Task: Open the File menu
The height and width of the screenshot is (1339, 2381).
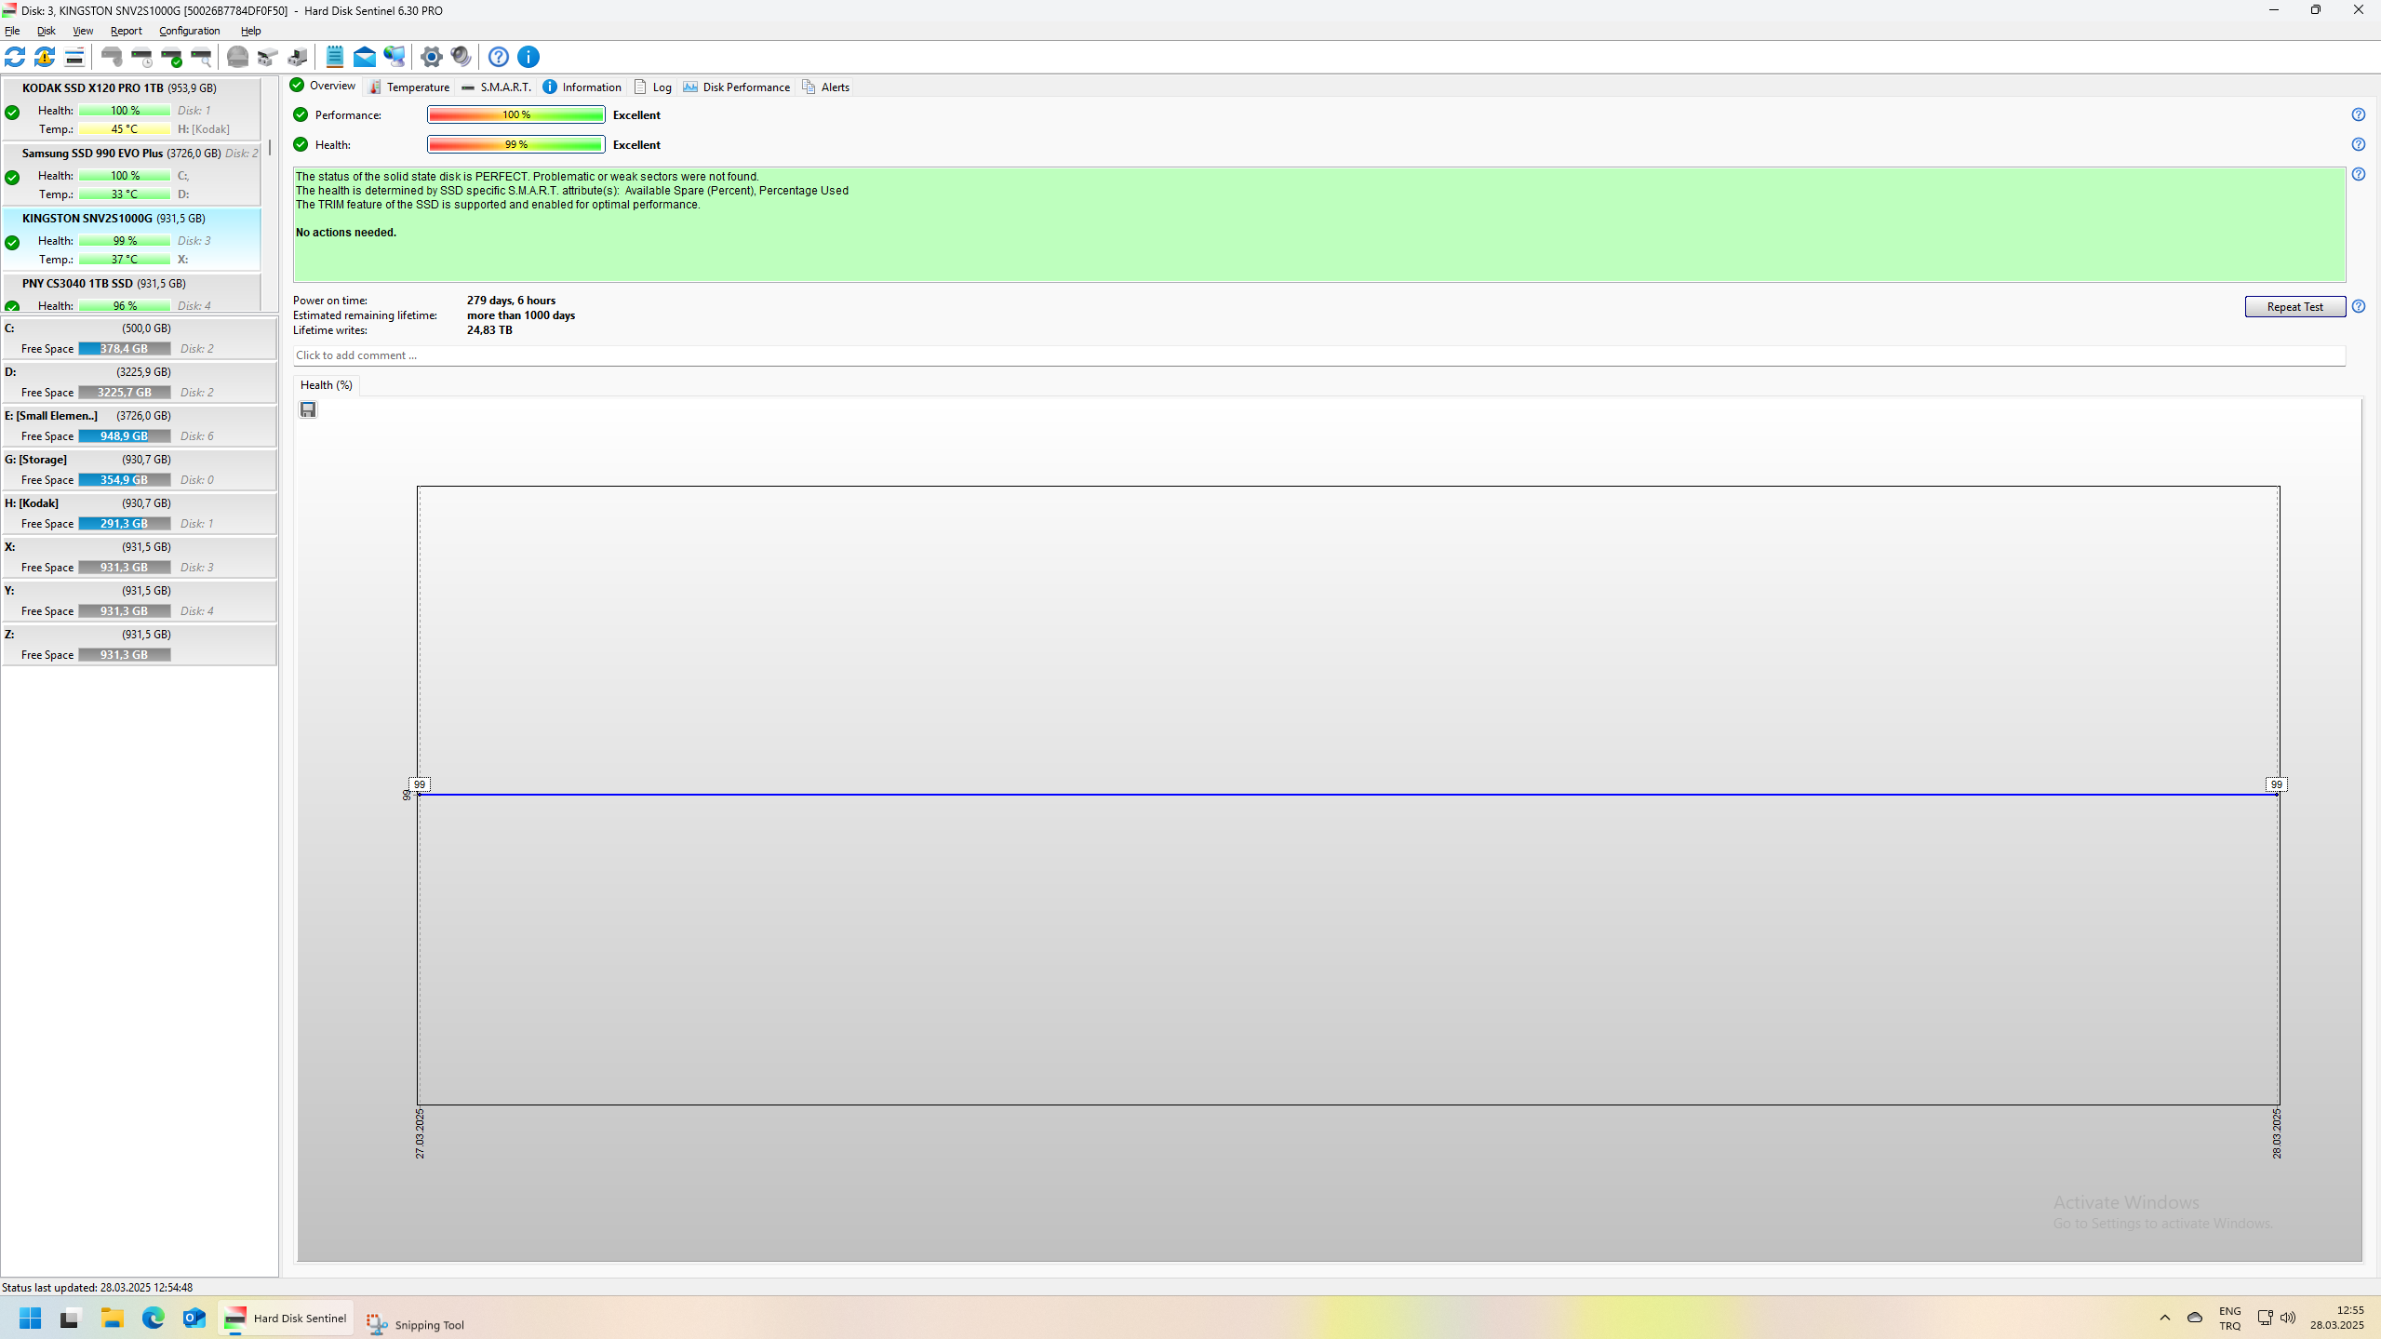Action: click(x=12, y=31)
